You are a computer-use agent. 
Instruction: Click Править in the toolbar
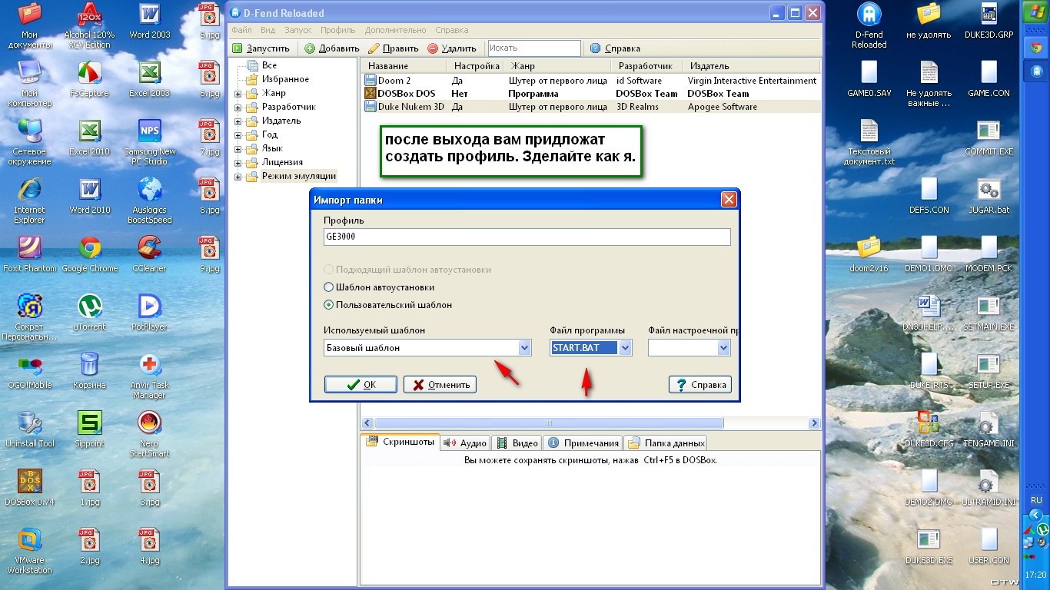click(x=394, y=48)
